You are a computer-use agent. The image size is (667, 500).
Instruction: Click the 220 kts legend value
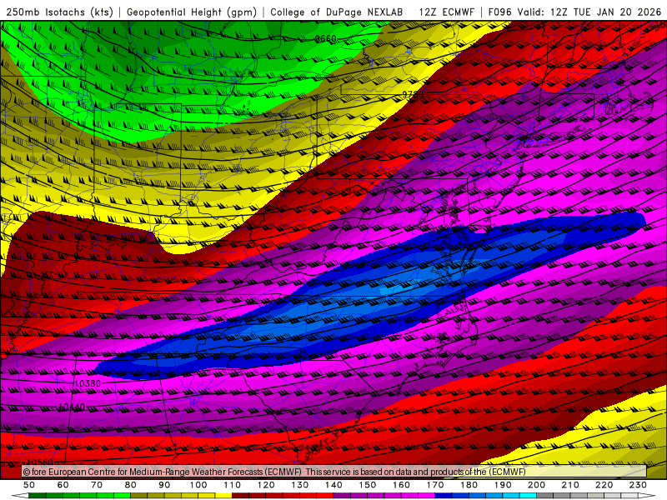[604, 485]
